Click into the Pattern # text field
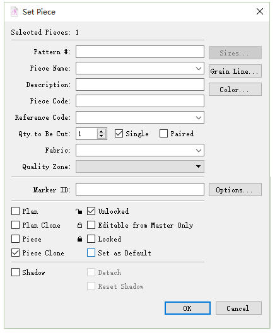The height and width of the screenshot is (333, 275). 140,52
